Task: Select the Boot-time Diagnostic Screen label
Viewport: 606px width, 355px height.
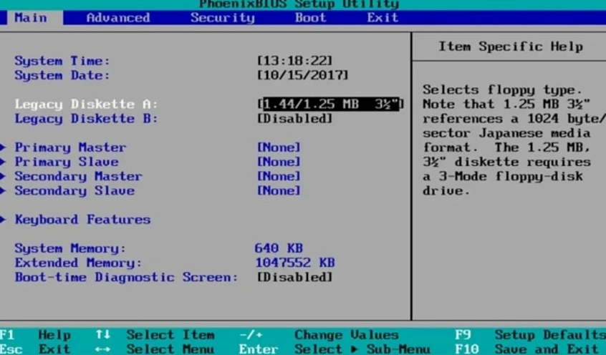Action: tap(126, 278)
